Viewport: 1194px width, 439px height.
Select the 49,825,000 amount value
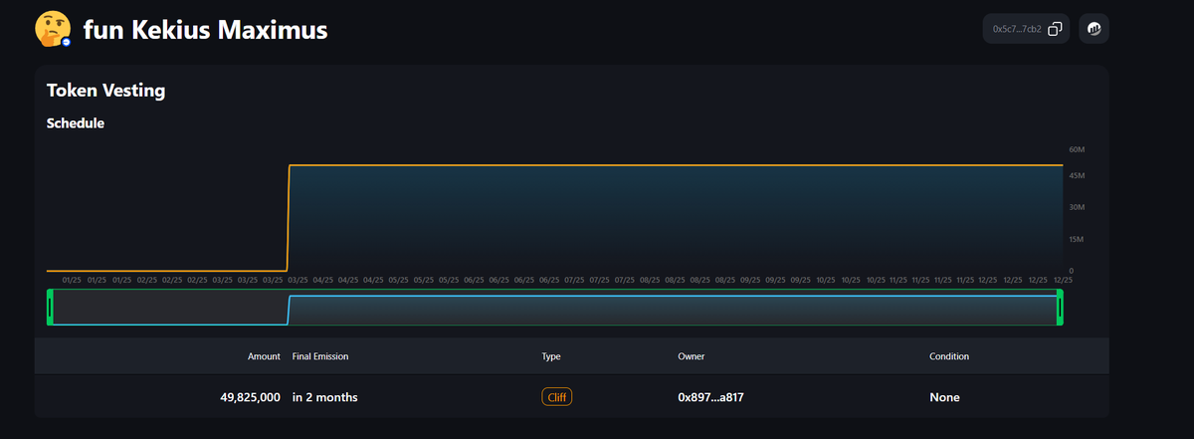click(250, 397)
